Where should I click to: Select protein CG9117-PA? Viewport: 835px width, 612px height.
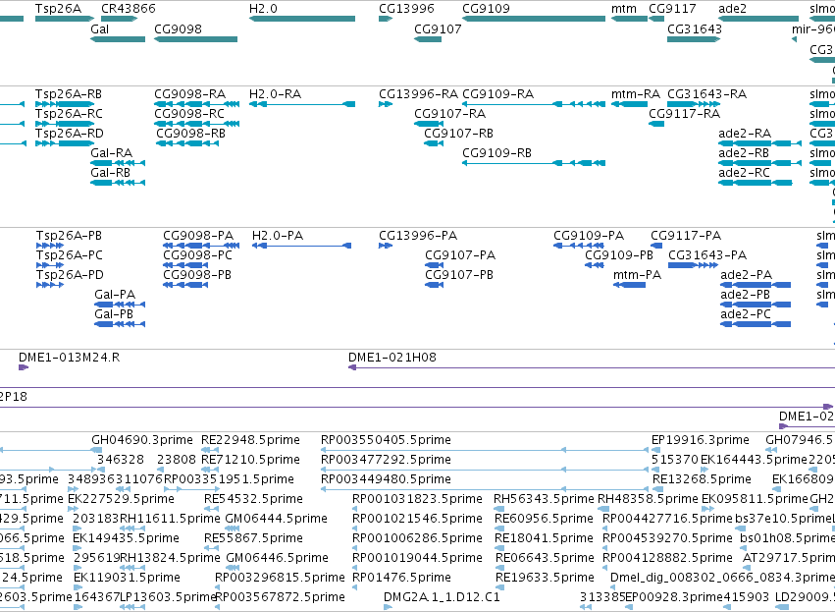(x=686, y=236)
